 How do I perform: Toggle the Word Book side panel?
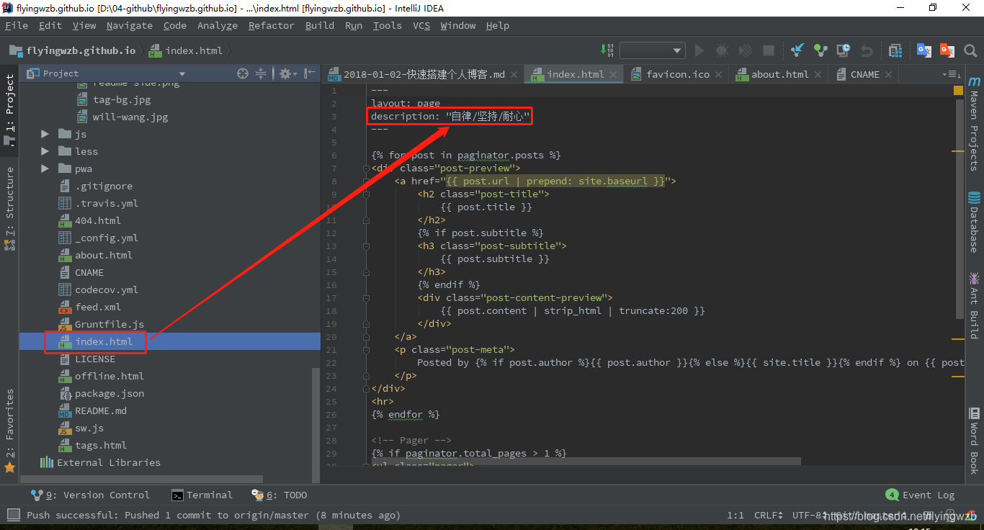click(974, 441)
